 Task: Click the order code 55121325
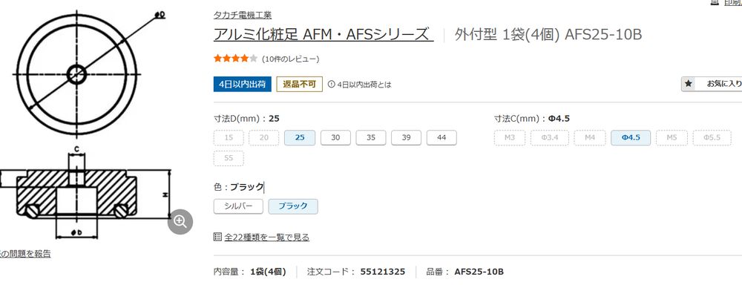click(x=382, y=272)
